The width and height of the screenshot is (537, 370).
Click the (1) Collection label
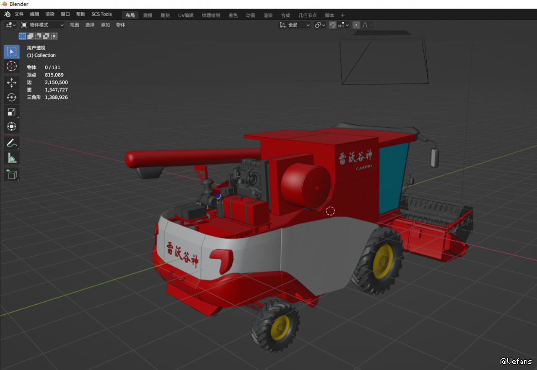pos(42,55)
